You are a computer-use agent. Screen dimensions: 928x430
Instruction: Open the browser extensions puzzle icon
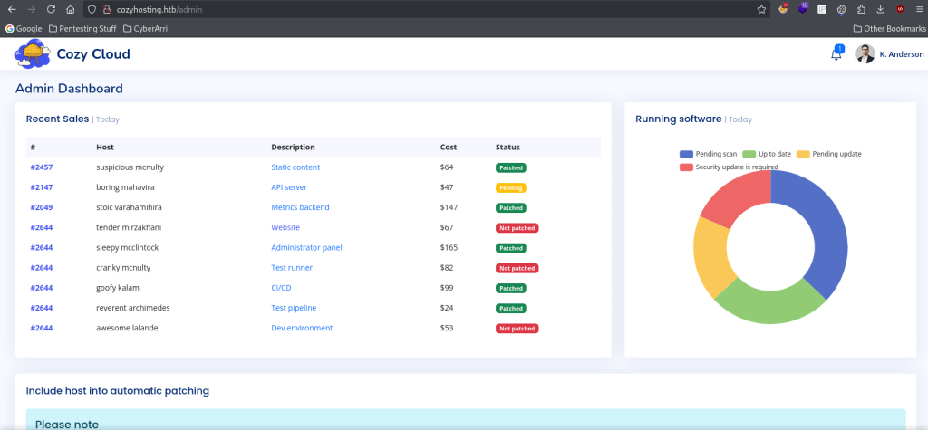pyautogui.click(x=860, y=9)
